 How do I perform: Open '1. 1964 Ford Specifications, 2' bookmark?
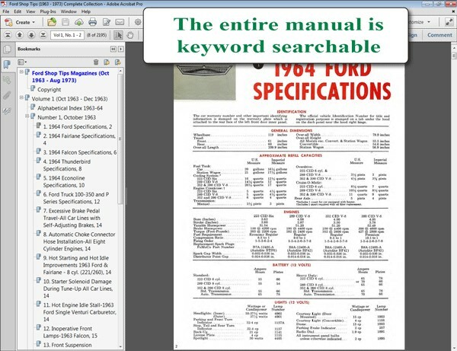pyautogui.click(x=78, y=126)
